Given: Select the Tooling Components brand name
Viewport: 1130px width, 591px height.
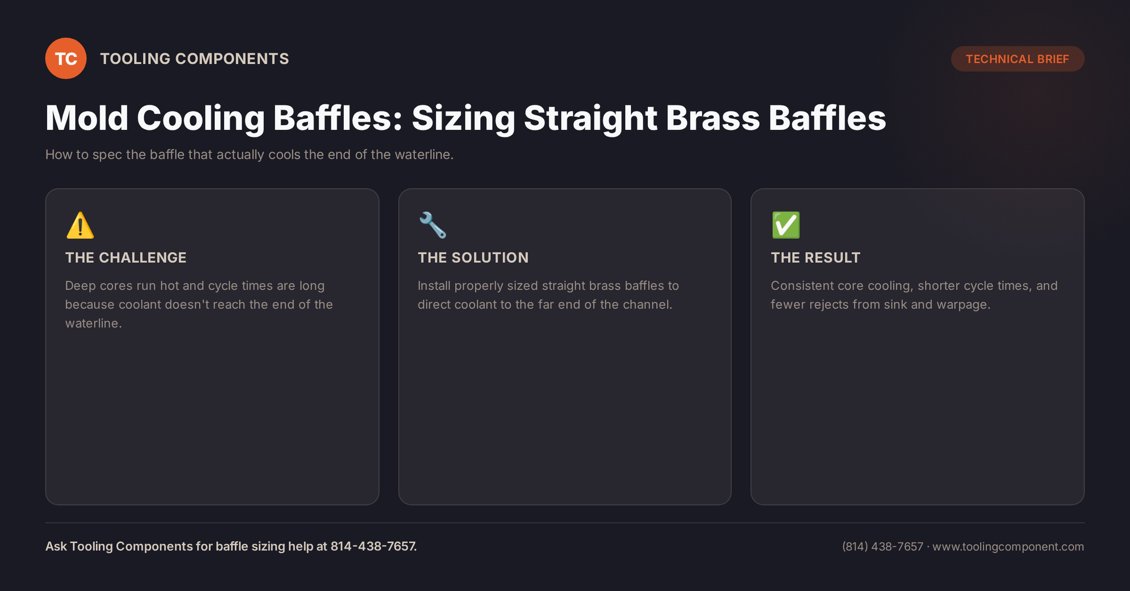Looking at the screenshot, I should point(194,59).
